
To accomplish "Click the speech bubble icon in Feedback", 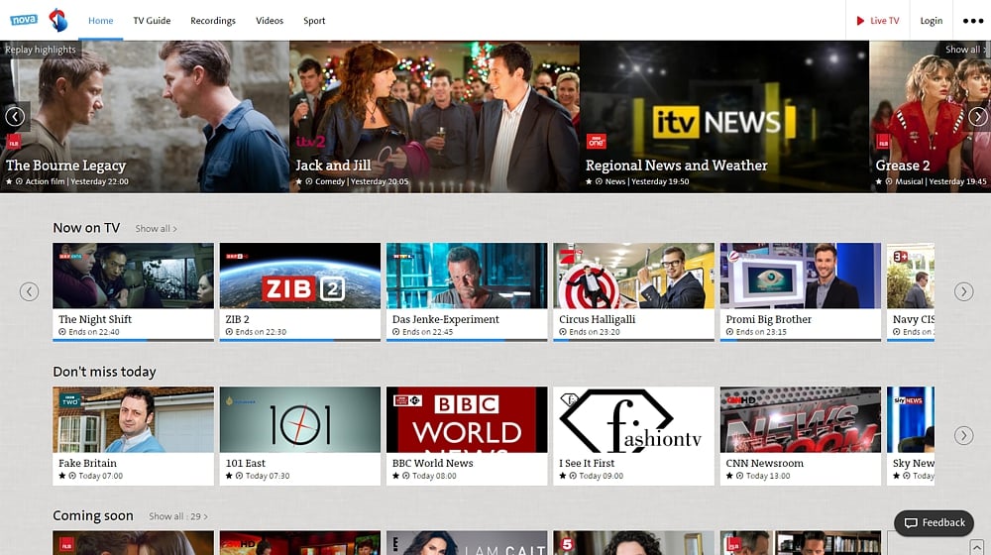I will coord(911,522).
